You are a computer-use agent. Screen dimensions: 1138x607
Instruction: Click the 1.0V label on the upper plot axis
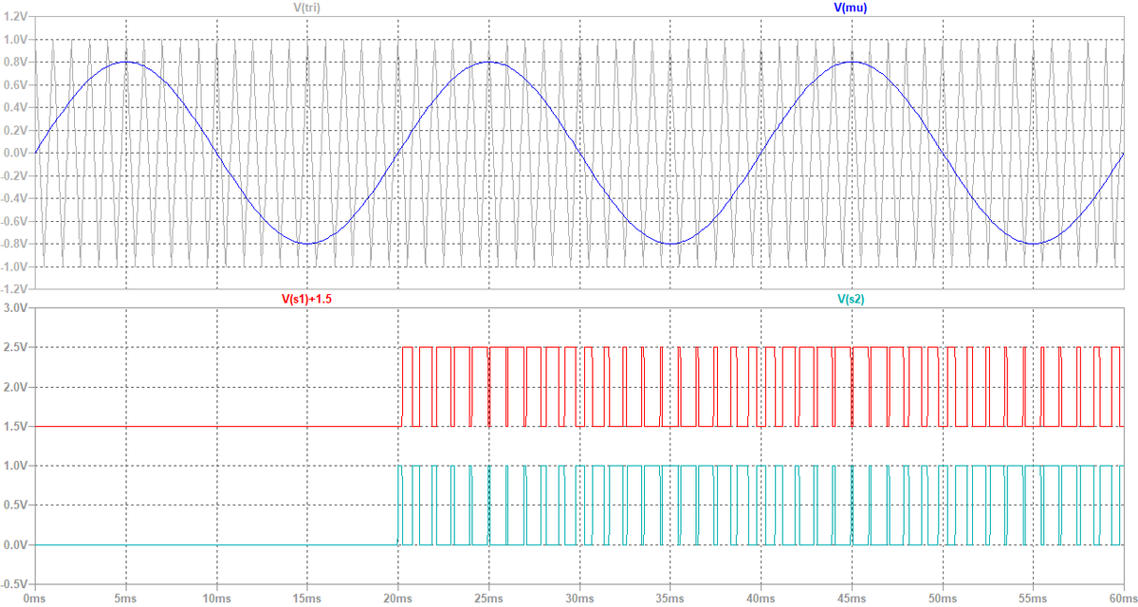coord(16,40)
